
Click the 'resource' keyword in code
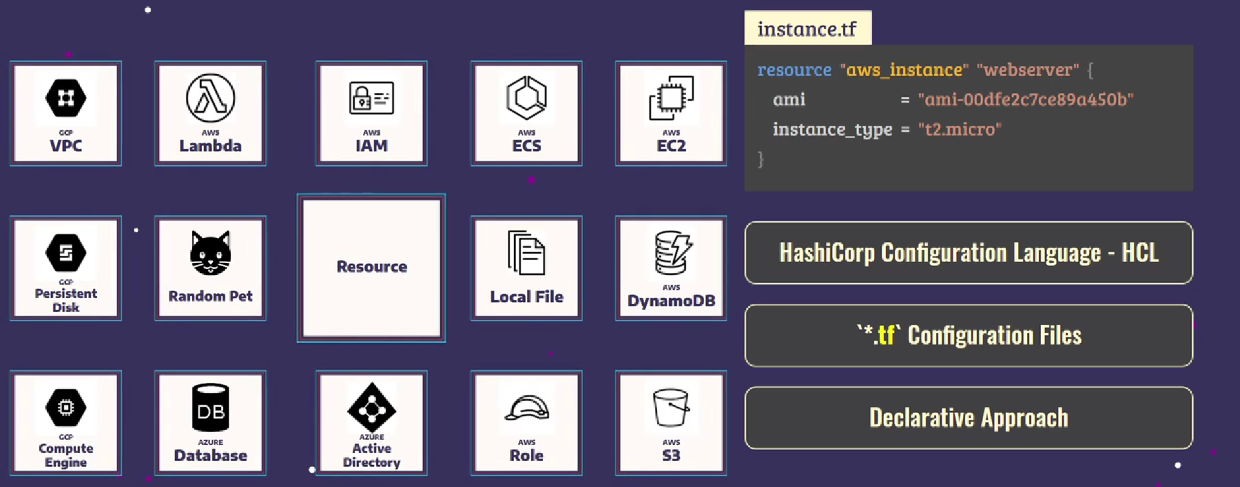click(794, 70)
